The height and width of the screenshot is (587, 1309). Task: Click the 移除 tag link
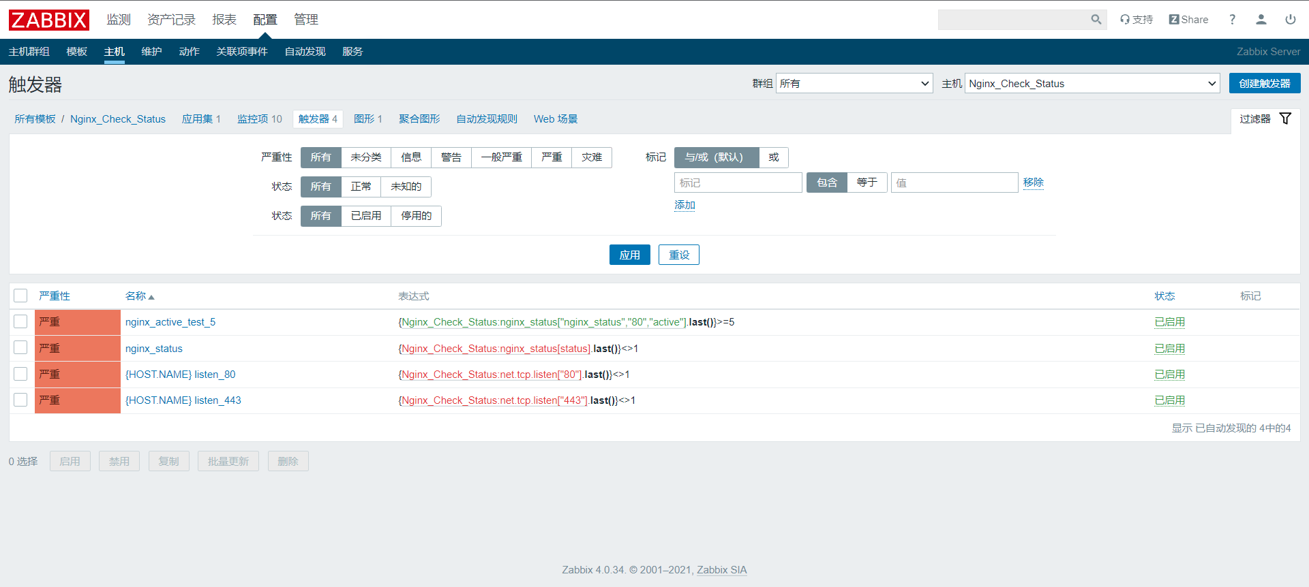coord(1034,183)
